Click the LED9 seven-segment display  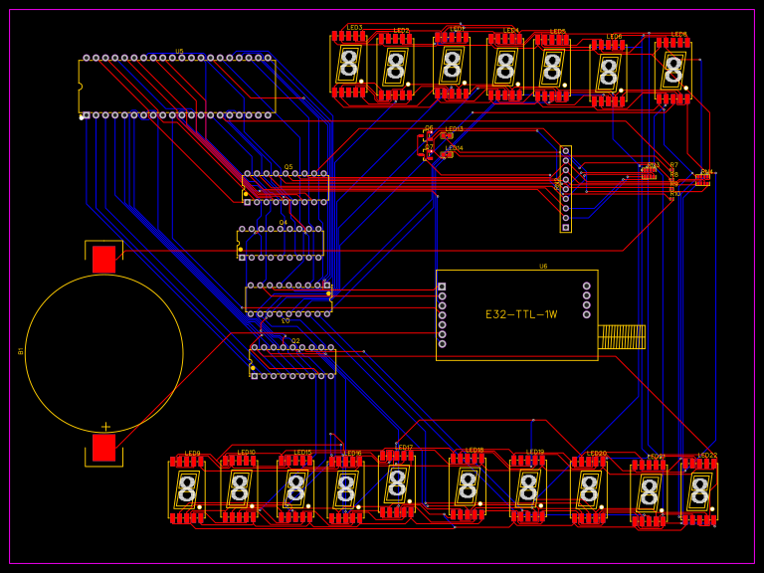pyautogui.click(x=186, y=489)
